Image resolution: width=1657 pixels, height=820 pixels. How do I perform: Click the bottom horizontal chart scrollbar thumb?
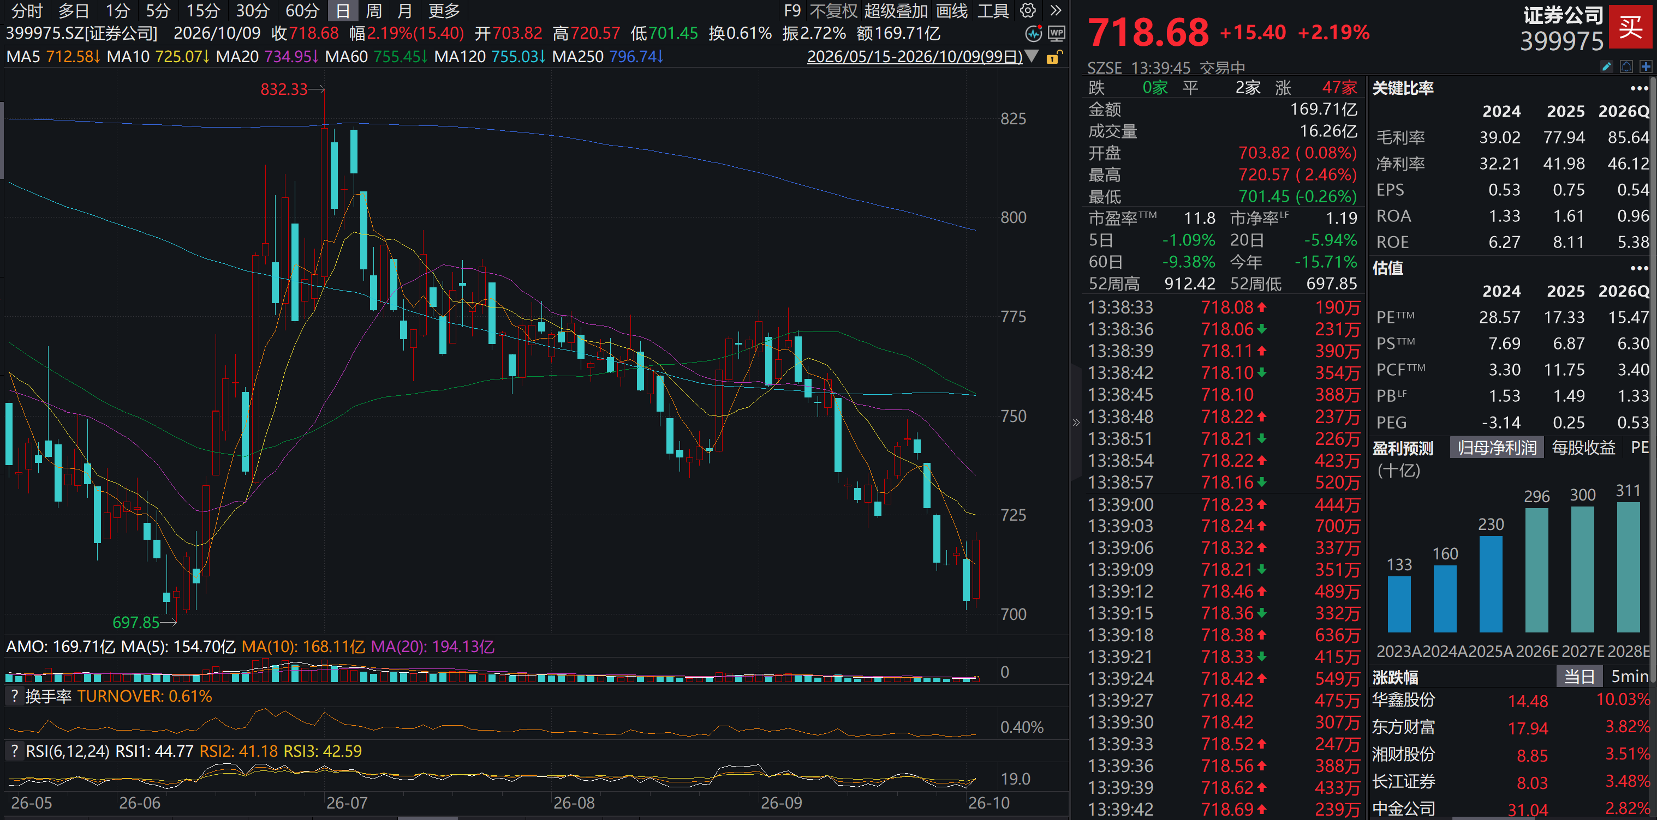[x=428, y=817]
